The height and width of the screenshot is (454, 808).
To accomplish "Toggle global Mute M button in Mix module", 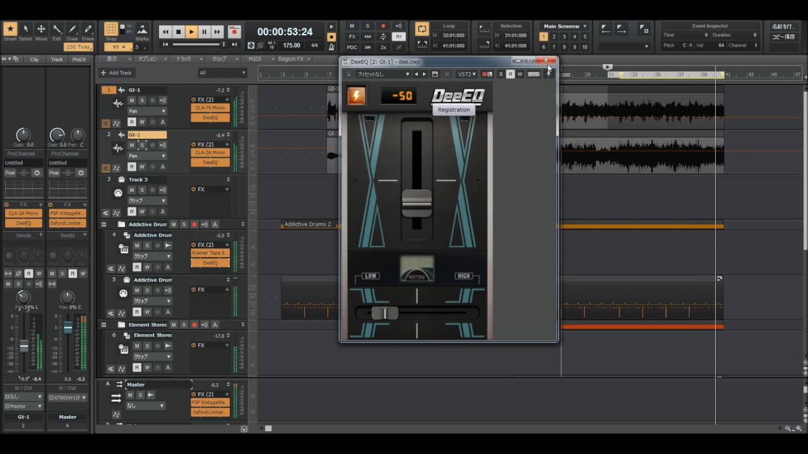I will pos(352,26).
